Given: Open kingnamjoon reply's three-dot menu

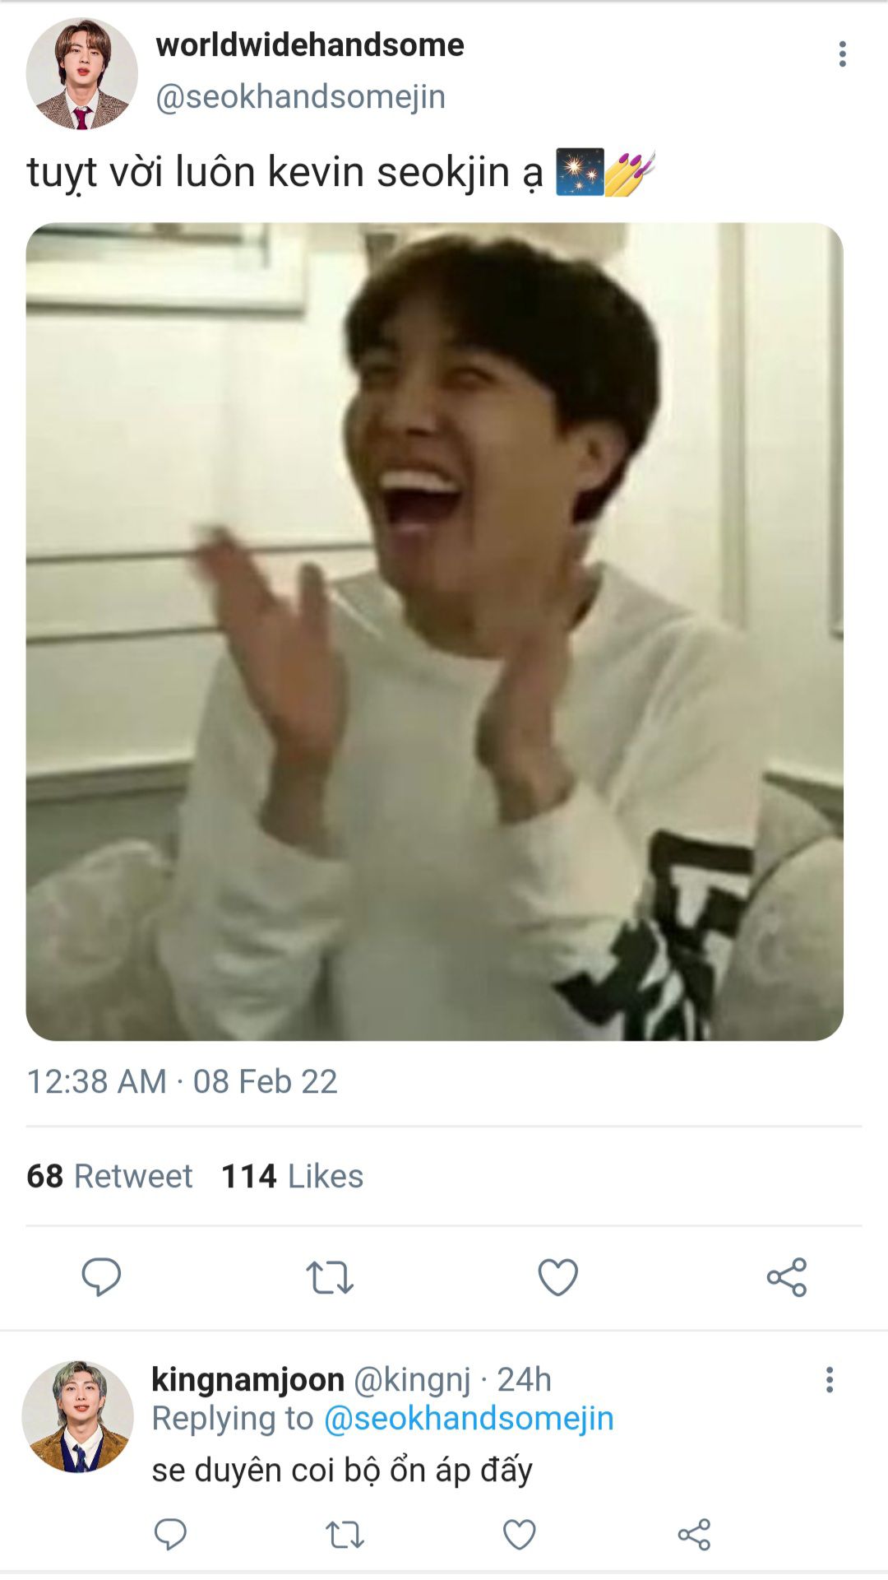Looking at the screenshot, I should [829, 1380].
